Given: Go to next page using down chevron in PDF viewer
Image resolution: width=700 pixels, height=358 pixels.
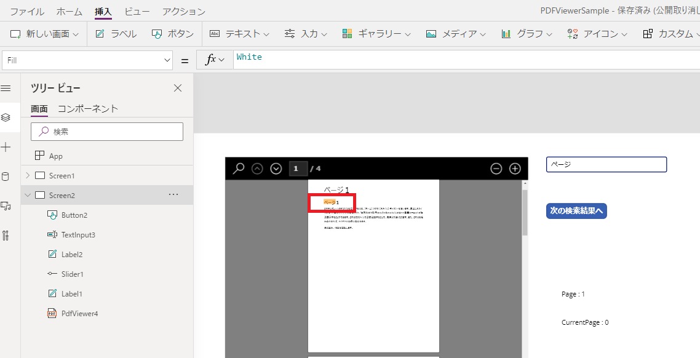Looking at the screenshot, I should [x=276, y=168].
